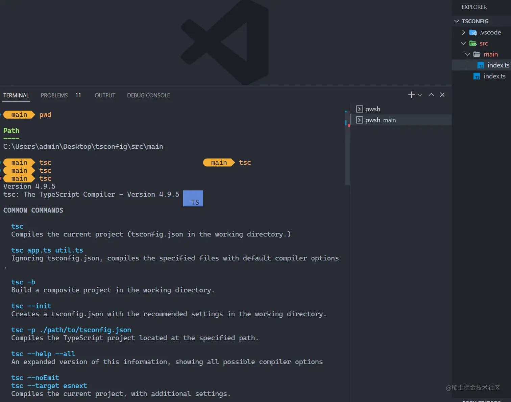Image resolution: width=511 pixels, height=402 pixels.
Task: Open the DEBUG CONSOLE tab
Action: [148, 95]
